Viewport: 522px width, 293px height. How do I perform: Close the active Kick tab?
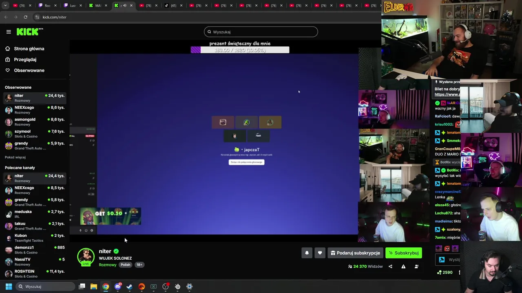point(131,5)
